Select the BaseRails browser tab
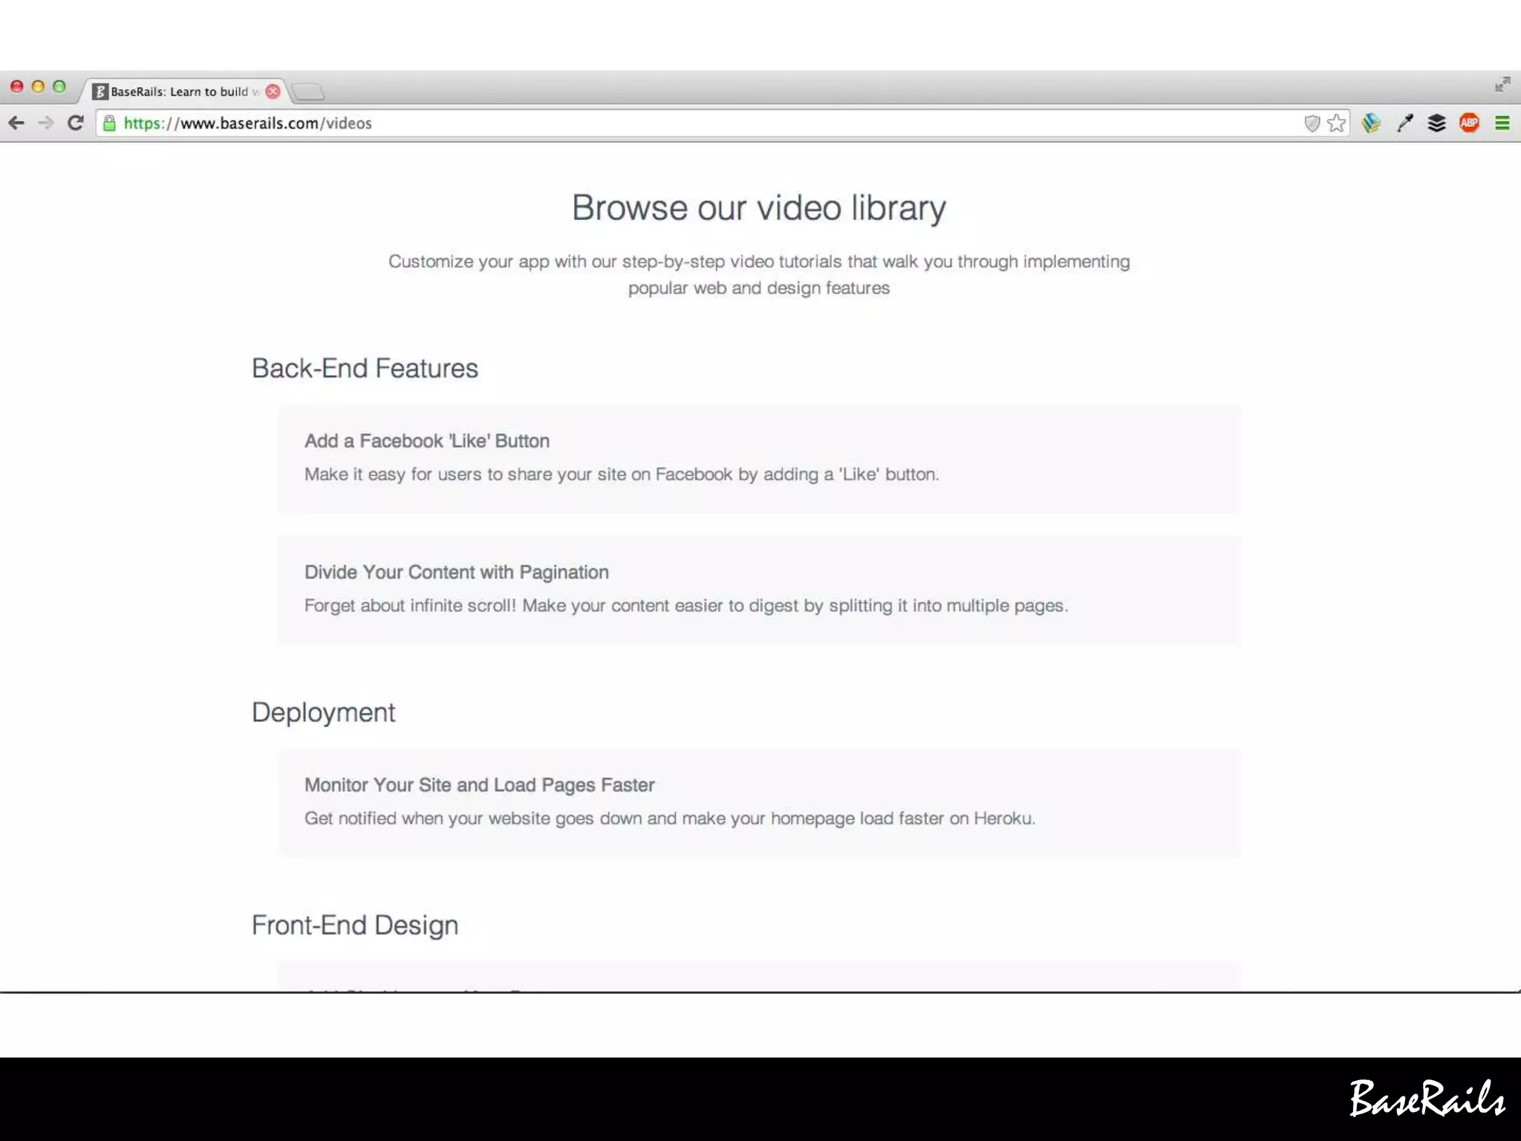1521x1141 pixels. [178, 91]
